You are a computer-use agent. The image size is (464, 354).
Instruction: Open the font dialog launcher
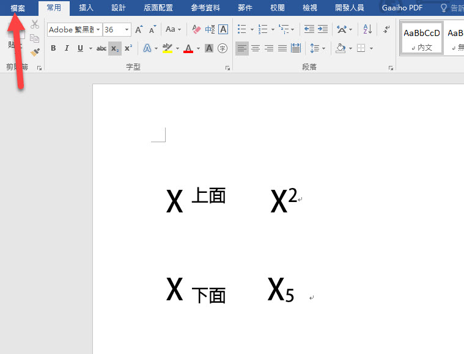227,68
